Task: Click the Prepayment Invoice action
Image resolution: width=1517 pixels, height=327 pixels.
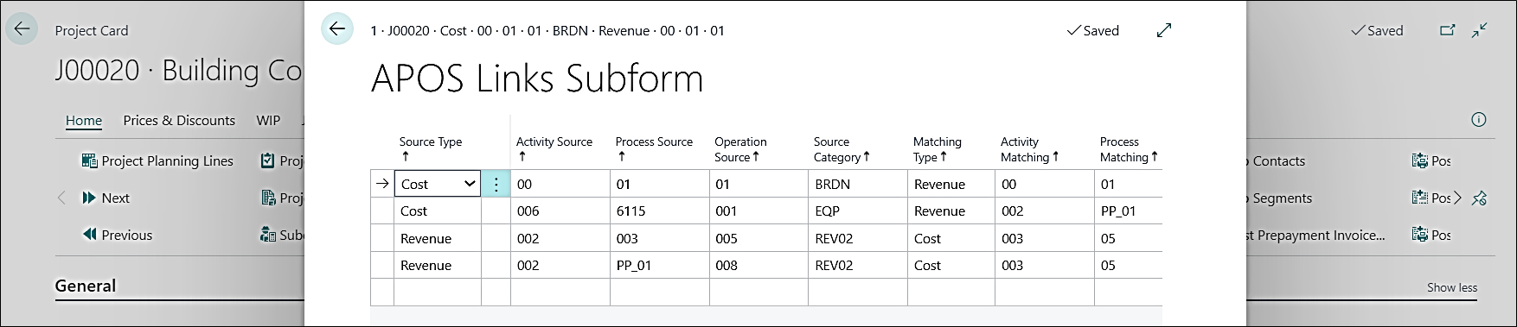Action: point(1316,235)
